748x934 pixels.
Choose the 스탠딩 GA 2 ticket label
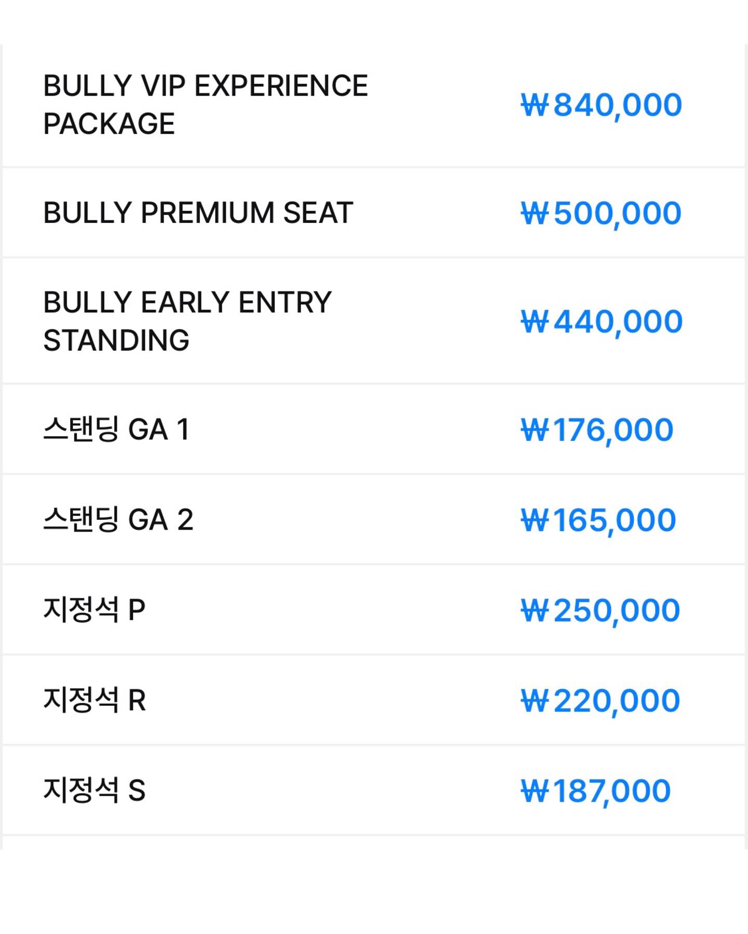click(x=118, y=519)
